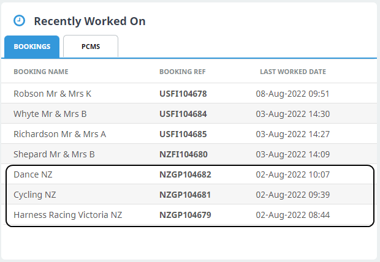The width and height of the screenshot is (380, 262).
Task: Switch to the Bookings tab
Action: pyautogui.click(x=32, y=47)
